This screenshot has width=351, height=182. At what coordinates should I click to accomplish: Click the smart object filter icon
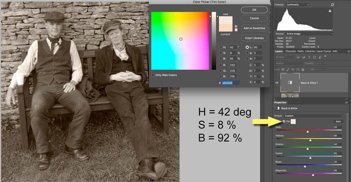click(x=320, y=57)
